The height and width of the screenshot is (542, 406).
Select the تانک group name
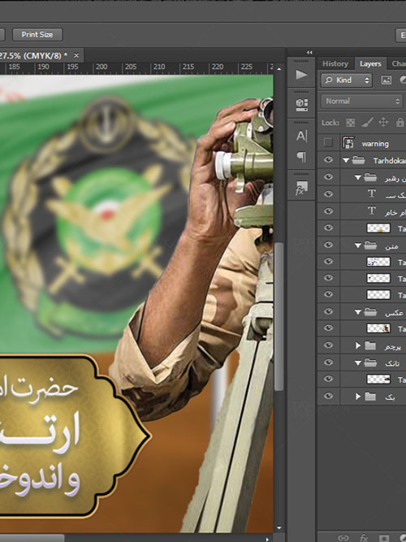point(392,364)
